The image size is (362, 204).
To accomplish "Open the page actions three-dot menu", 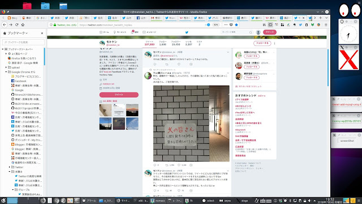I will pyautogui.click(x=226, y=25).
